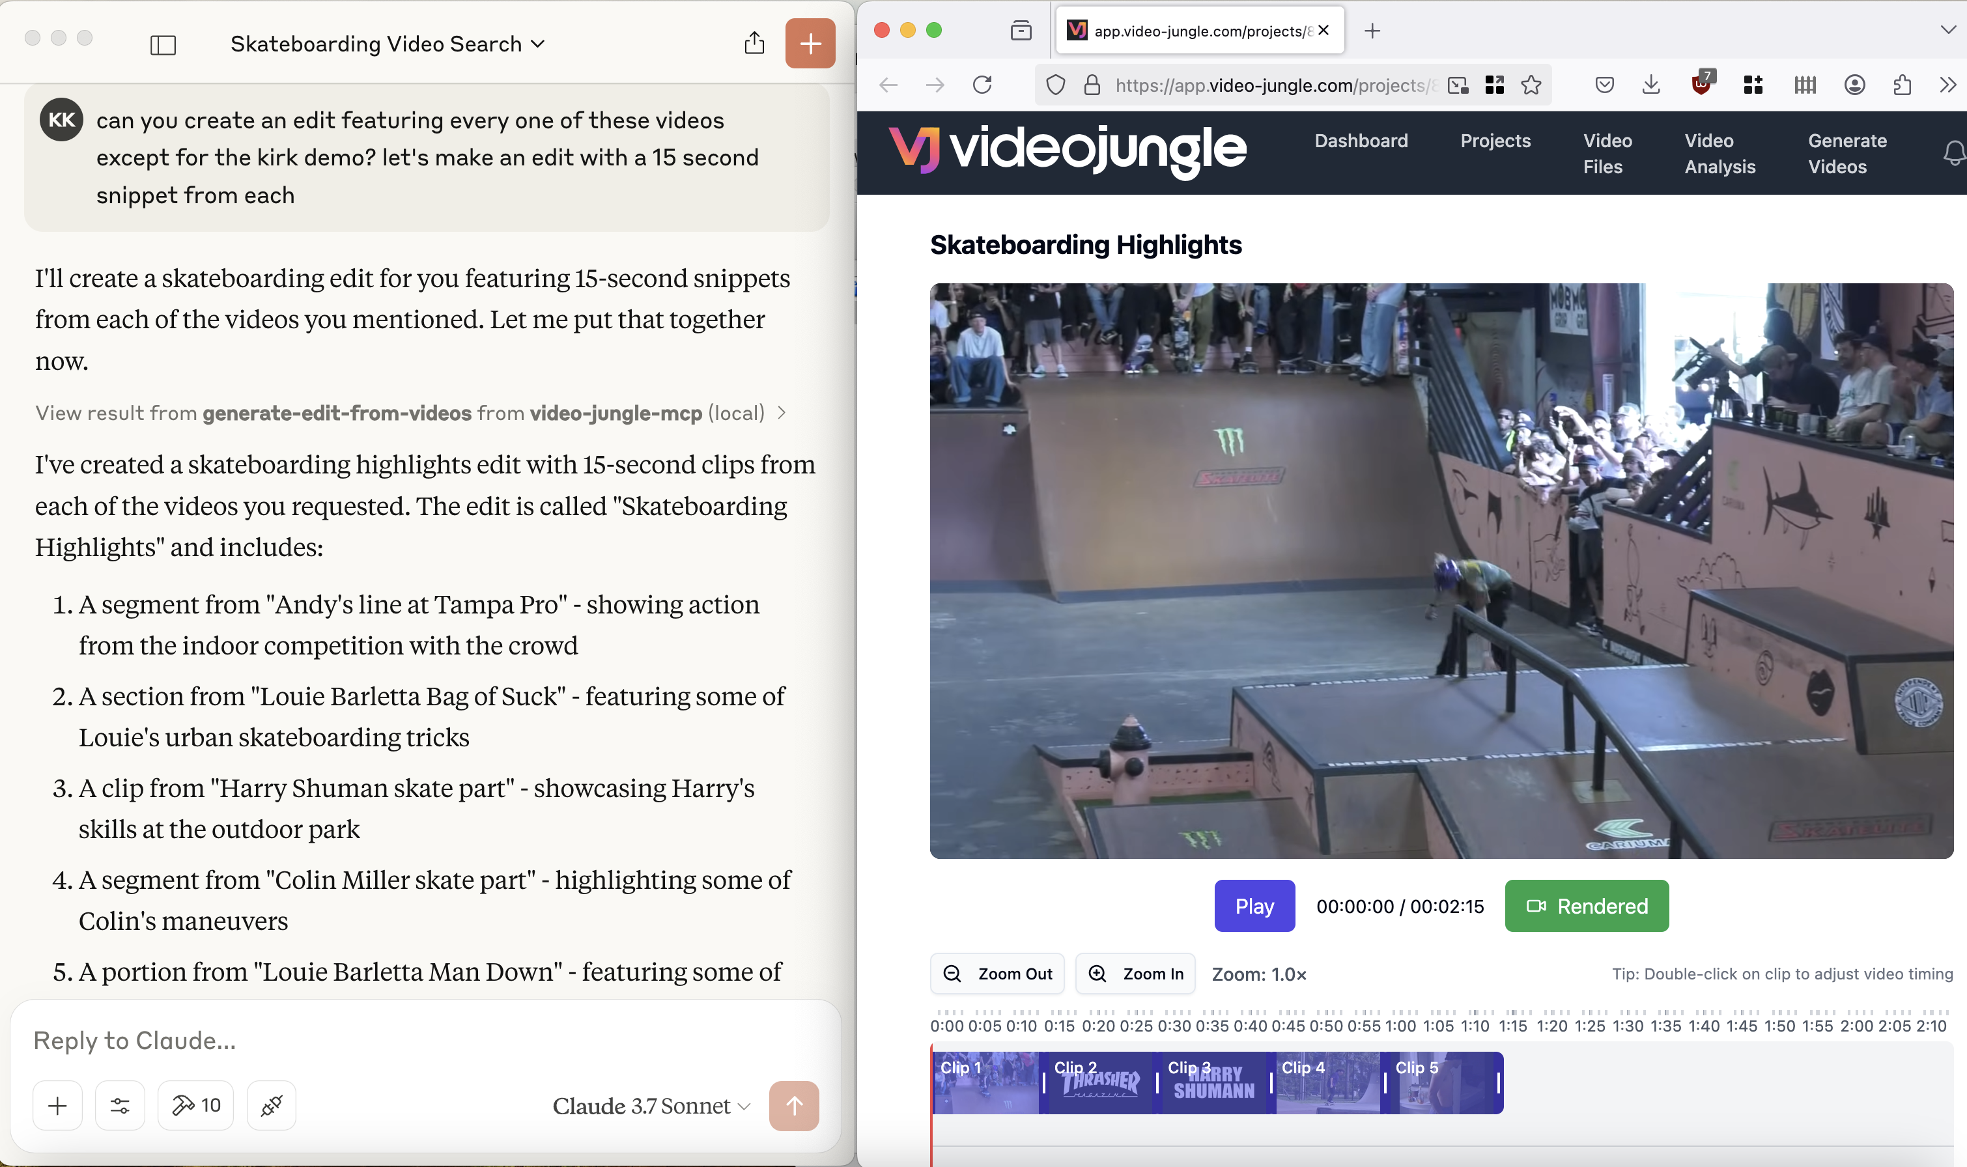Image resolution: width=1967 pixels, height=1167 pixels.
Task: Click the green Rendered button
Action: (x=1587, y=906)
